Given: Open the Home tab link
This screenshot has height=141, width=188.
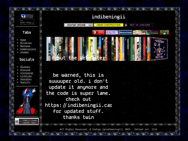Looking at the screenshot, I should point(23,40).
